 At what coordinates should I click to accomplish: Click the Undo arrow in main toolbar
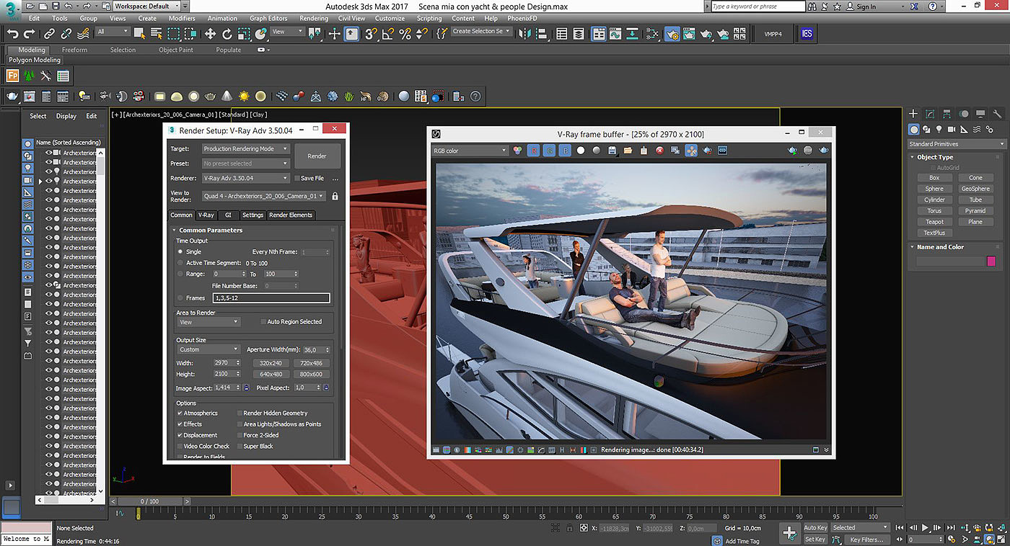click(12, 34)
